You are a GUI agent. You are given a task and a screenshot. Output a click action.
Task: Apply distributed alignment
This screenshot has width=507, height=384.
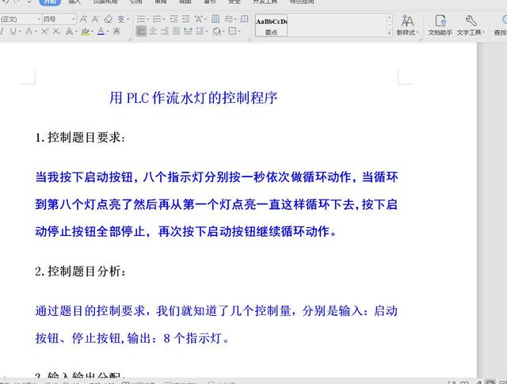coord(188,31)
